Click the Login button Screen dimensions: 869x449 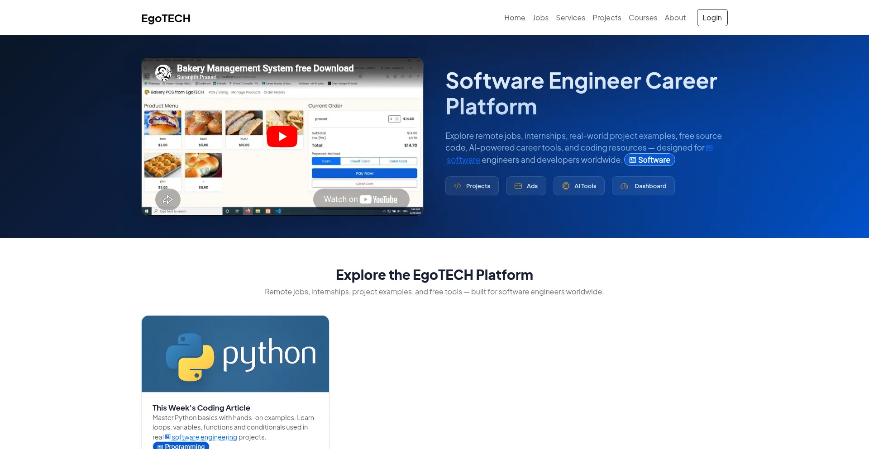712,18
